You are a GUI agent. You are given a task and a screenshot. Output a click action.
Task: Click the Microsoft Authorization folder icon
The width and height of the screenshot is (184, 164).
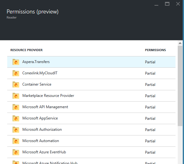(16, 130)
